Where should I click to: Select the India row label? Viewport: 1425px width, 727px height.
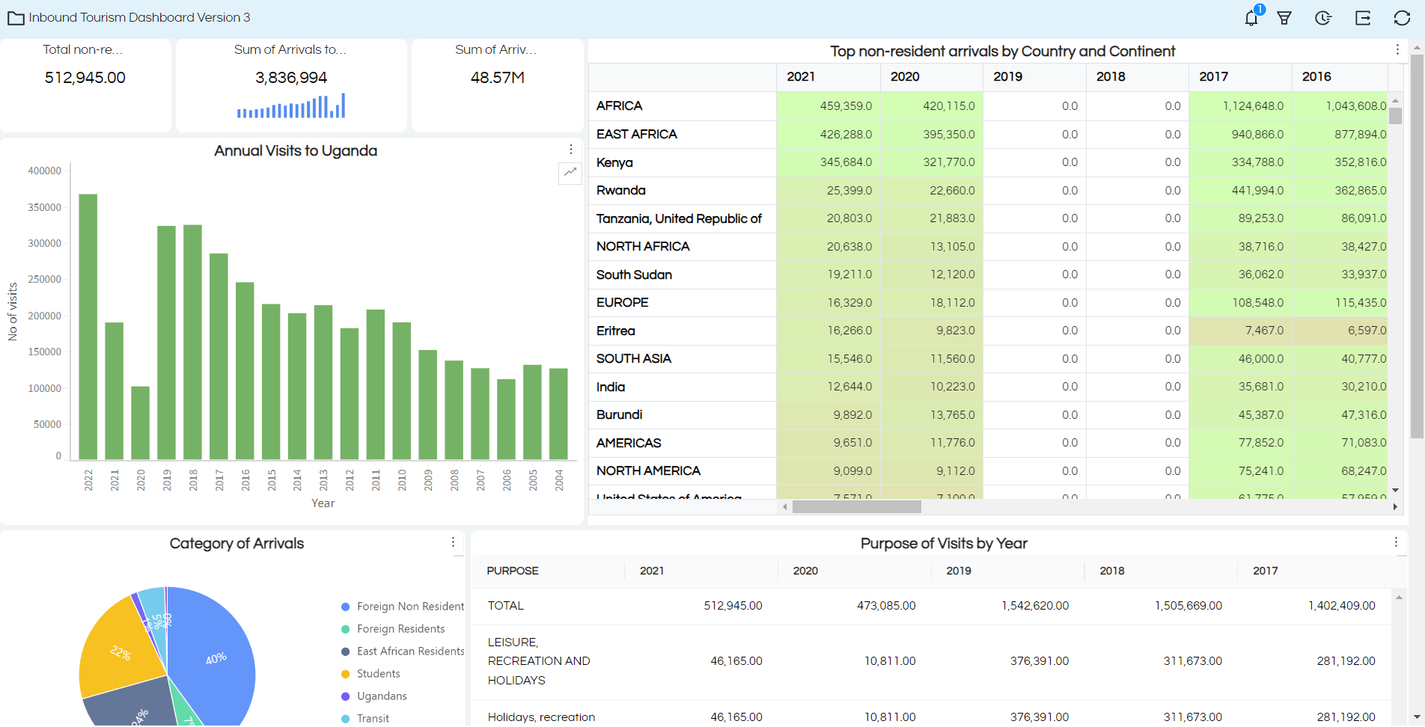(x=610, y=387)
